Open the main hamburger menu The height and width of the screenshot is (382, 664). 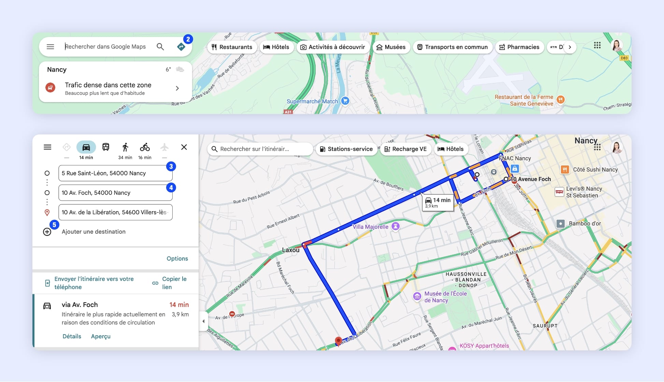tap(50, 46)
